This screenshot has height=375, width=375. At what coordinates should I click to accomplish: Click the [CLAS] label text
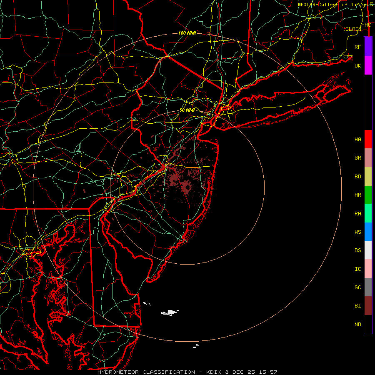[x=352, y=29]
